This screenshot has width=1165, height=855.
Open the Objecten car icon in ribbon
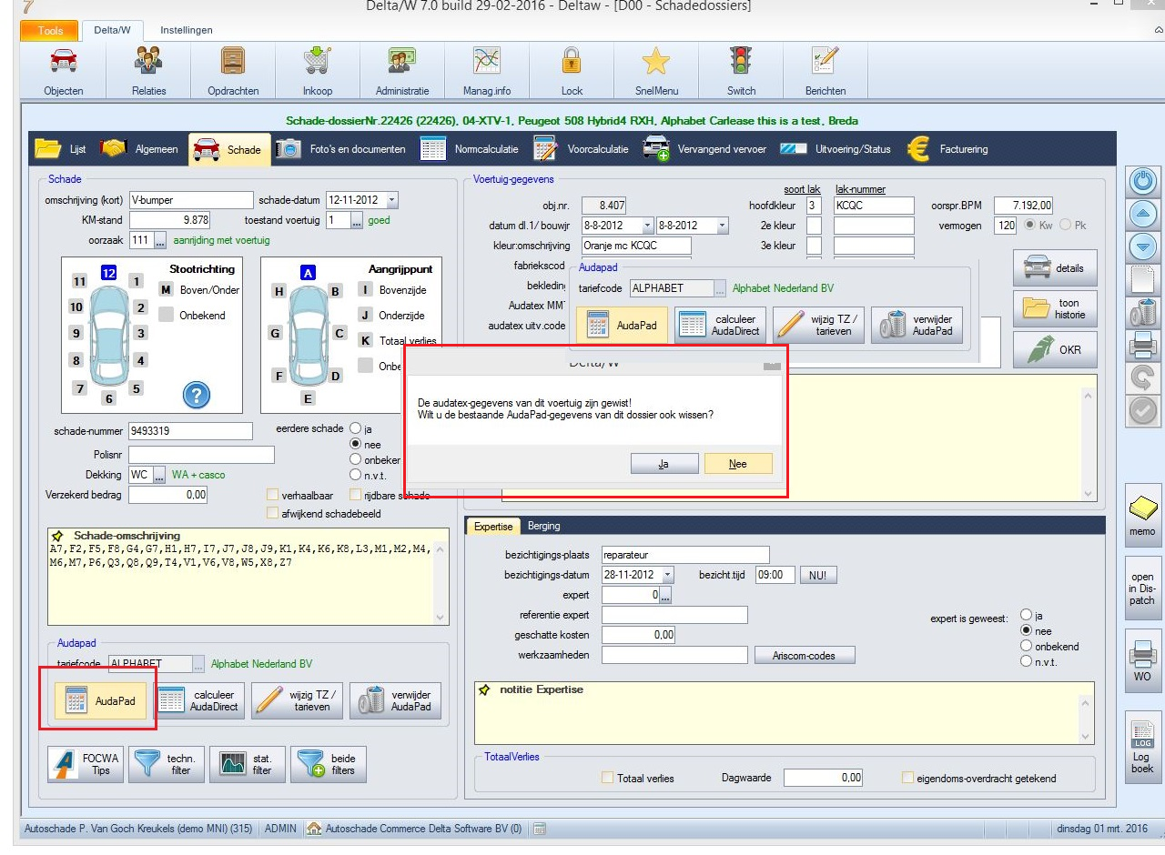point(64,62)
